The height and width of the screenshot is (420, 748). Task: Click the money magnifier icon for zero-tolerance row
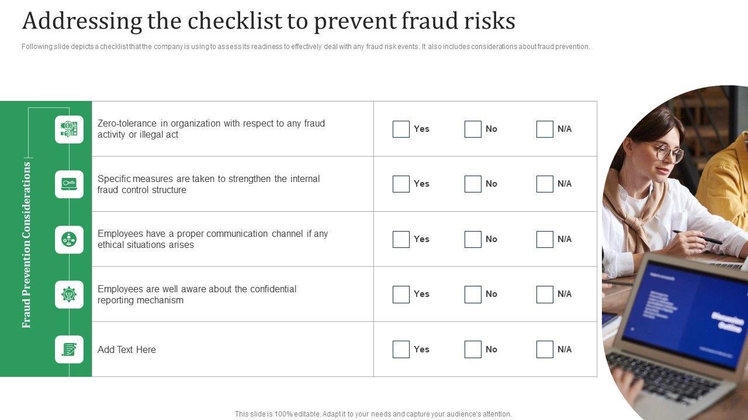click(70, 129)
